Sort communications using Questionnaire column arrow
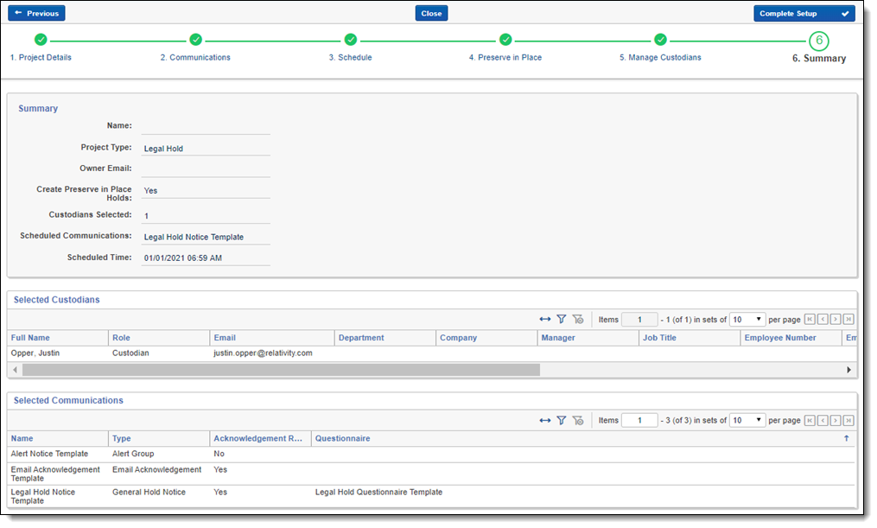This screenshot has width=877, height=528. point(846,439)
